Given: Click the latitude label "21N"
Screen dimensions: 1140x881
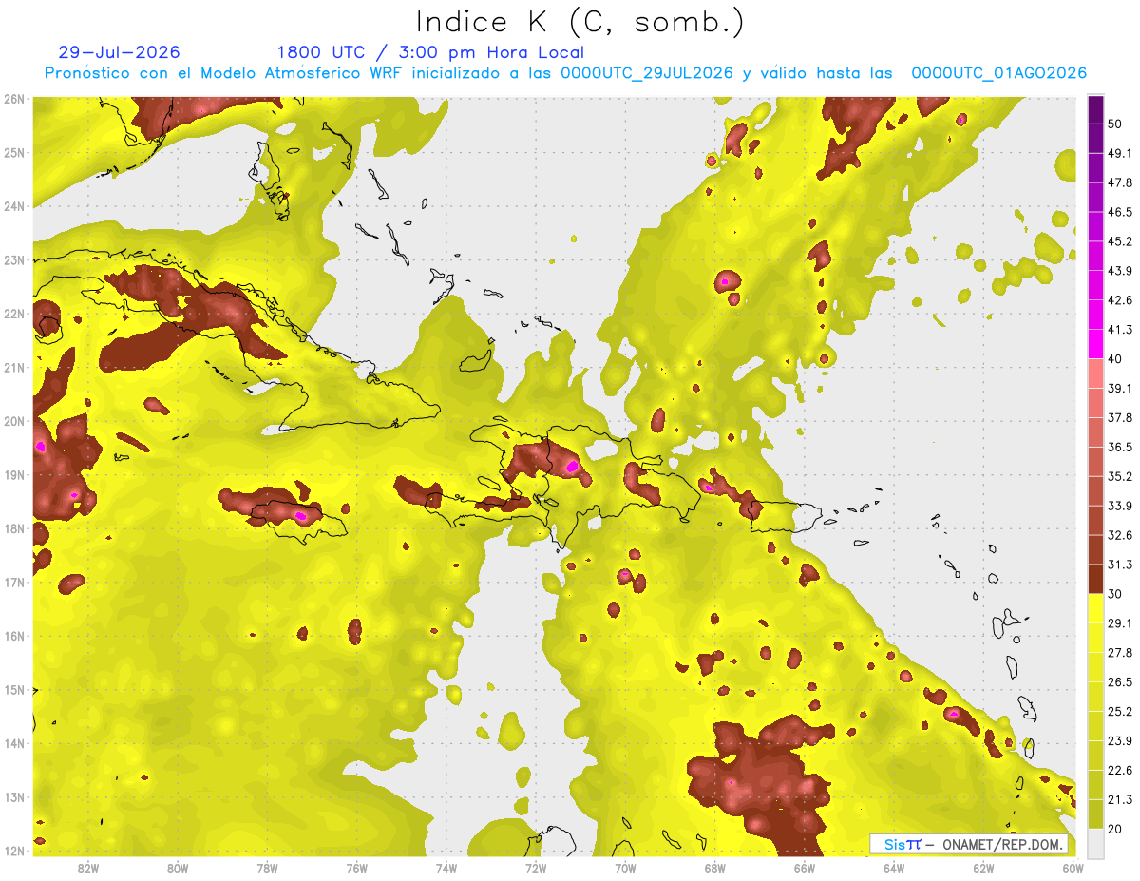Looking at the screenshot, I should tap(13, 367).
